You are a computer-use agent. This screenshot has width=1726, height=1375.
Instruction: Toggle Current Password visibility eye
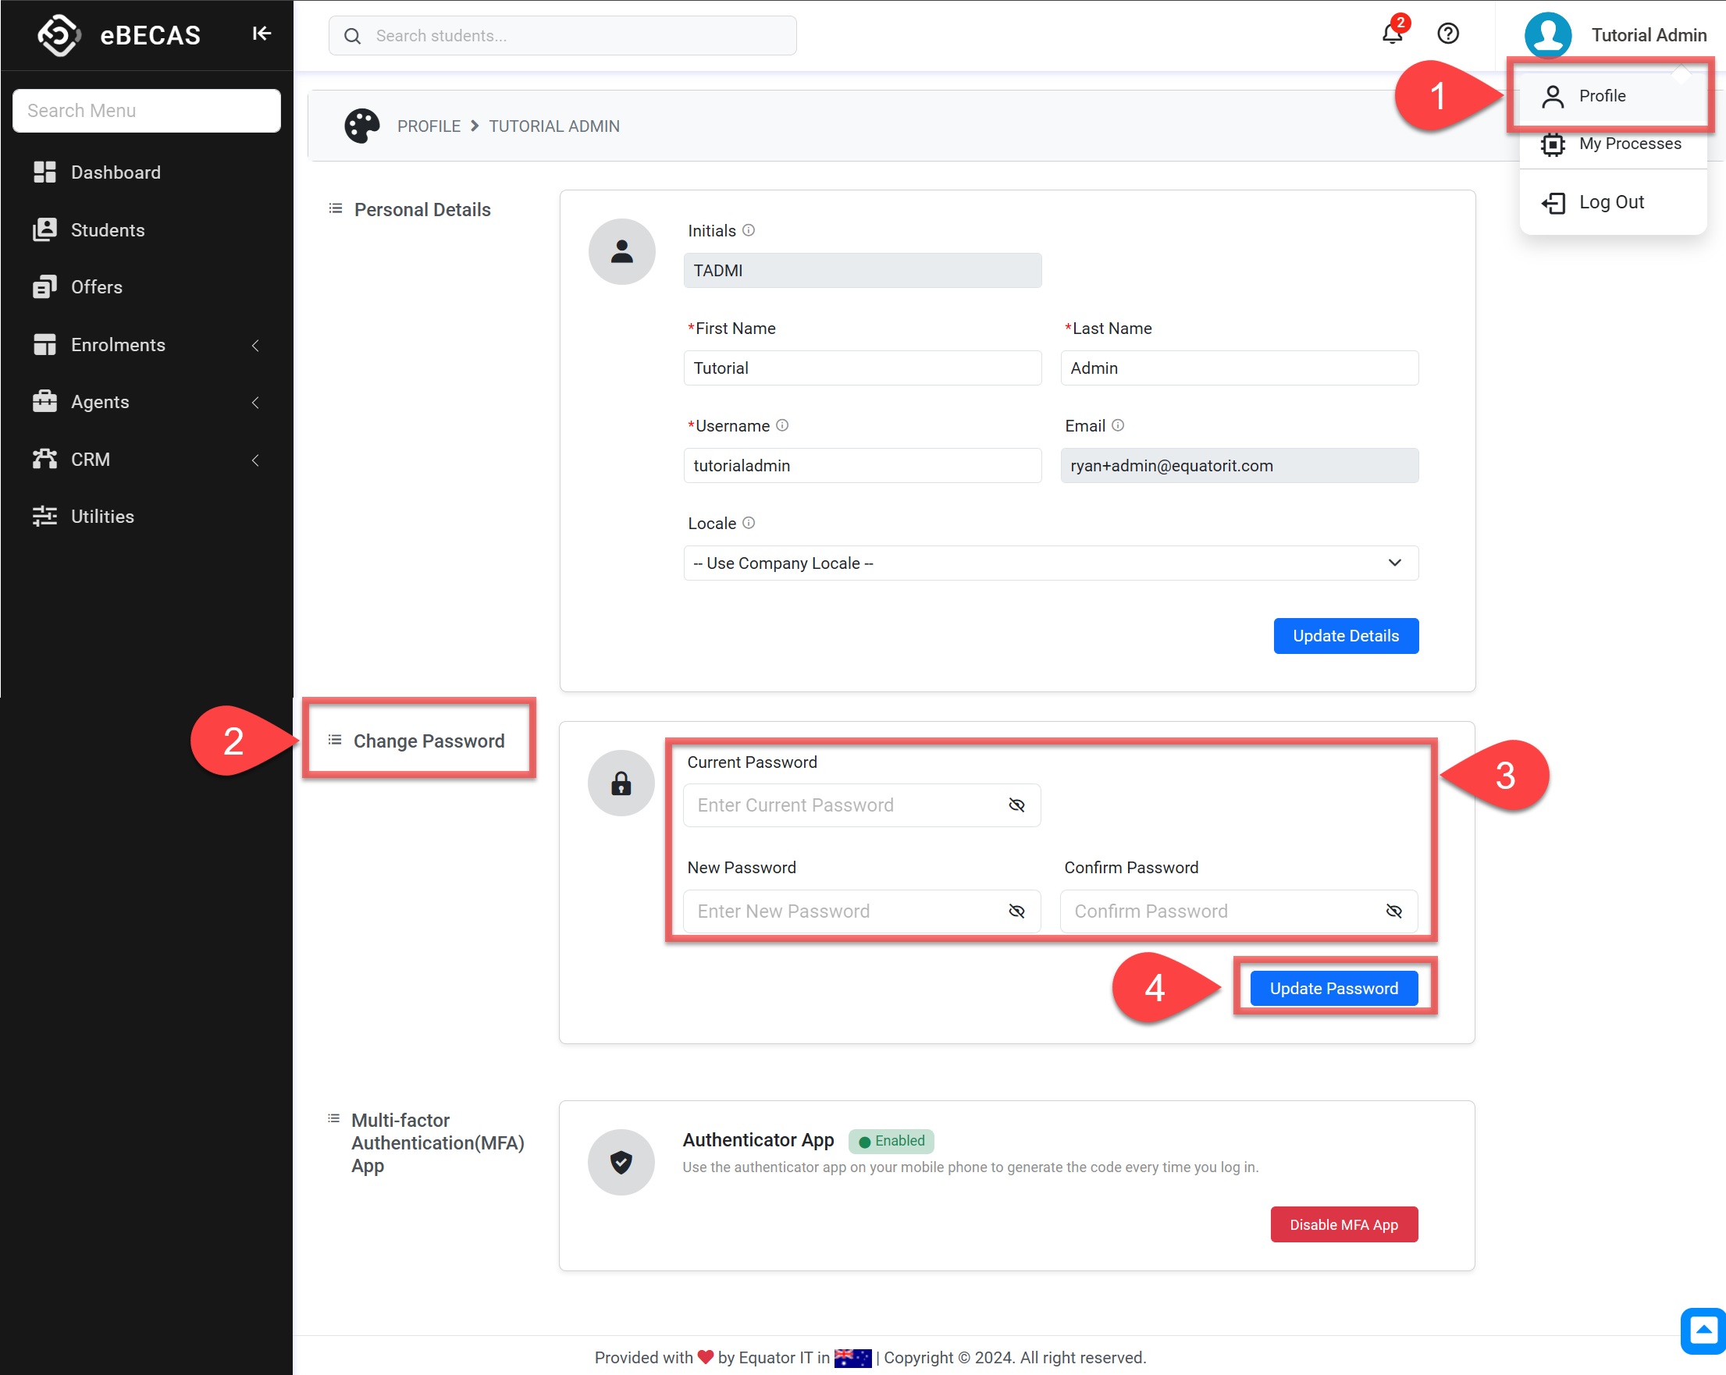pyautogui.click(x=1016, y=805)
